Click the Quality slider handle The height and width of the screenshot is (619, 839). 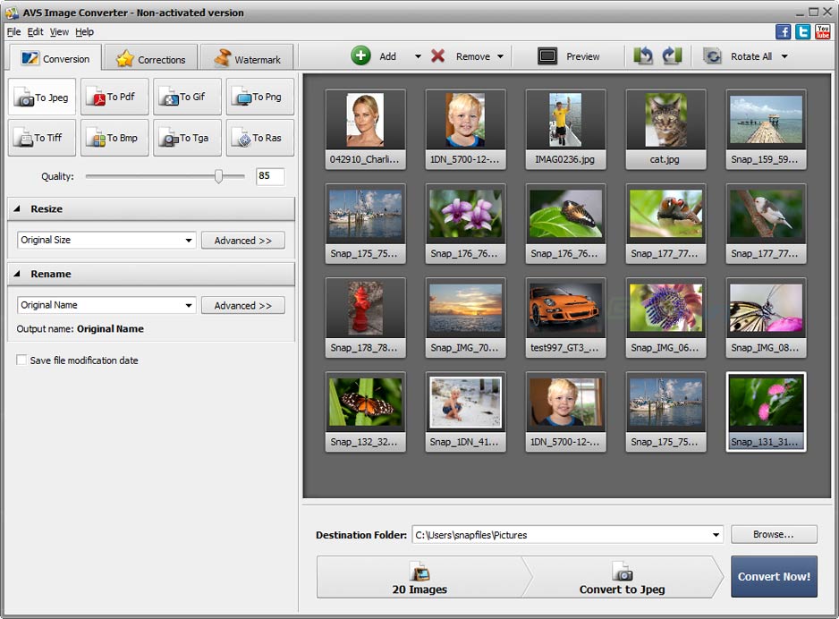[218, 176]
